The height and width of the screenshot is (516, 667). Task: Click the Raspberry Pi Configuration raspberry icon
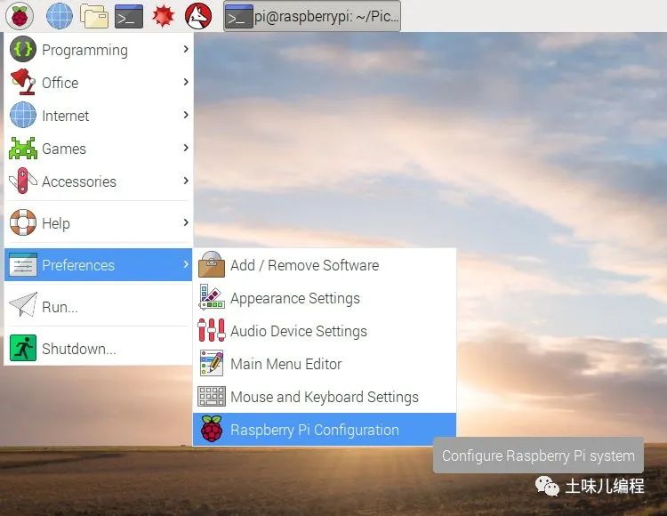212,429
